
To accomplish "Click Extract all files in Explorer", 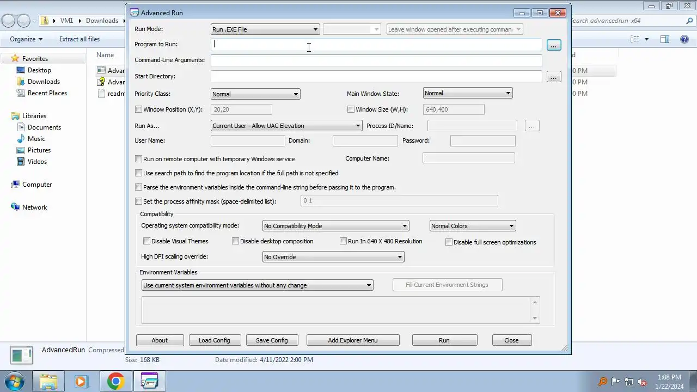I will [80, 39].
